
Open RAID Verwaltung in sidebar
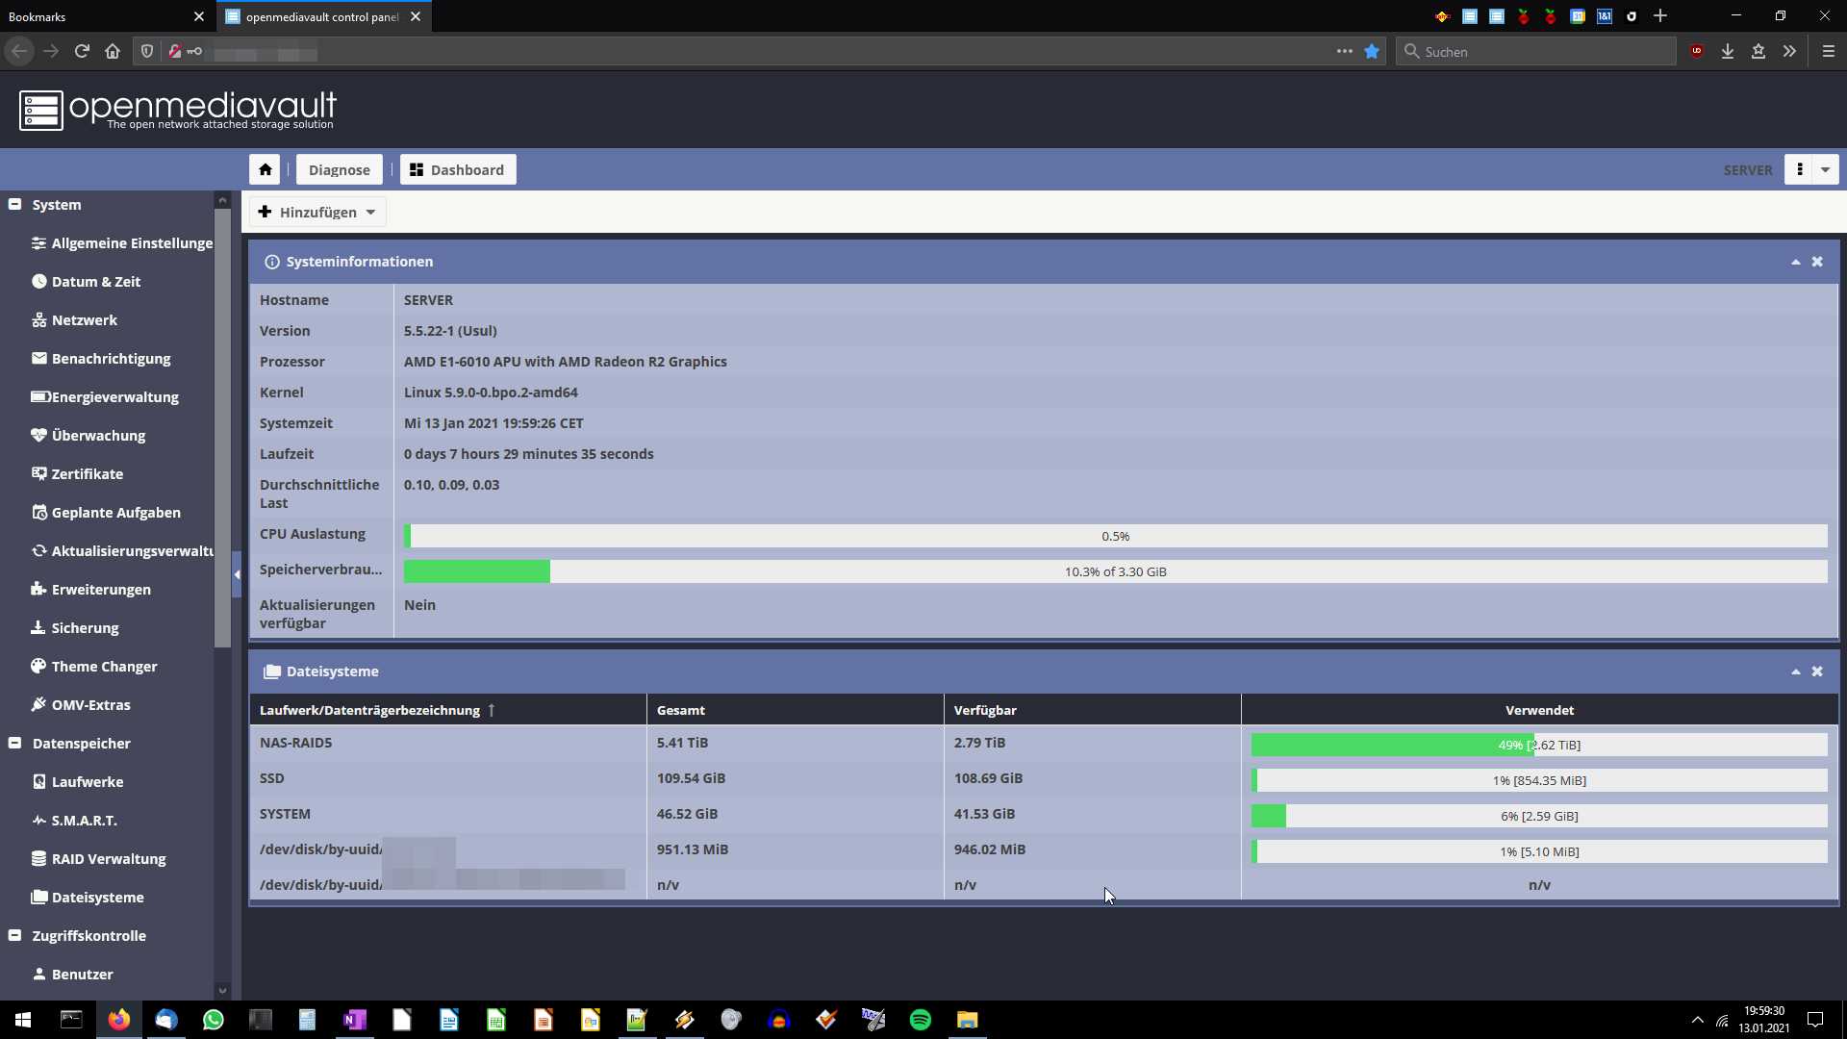pyautogui.click(x=108, y=858)
